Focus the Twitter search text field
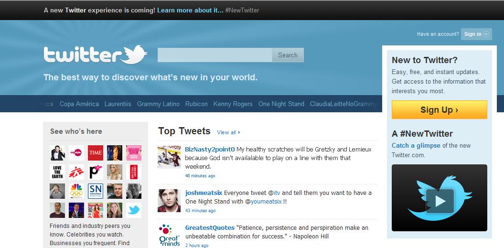The height and width of the screenshot is (248, 504). [215, 55]
